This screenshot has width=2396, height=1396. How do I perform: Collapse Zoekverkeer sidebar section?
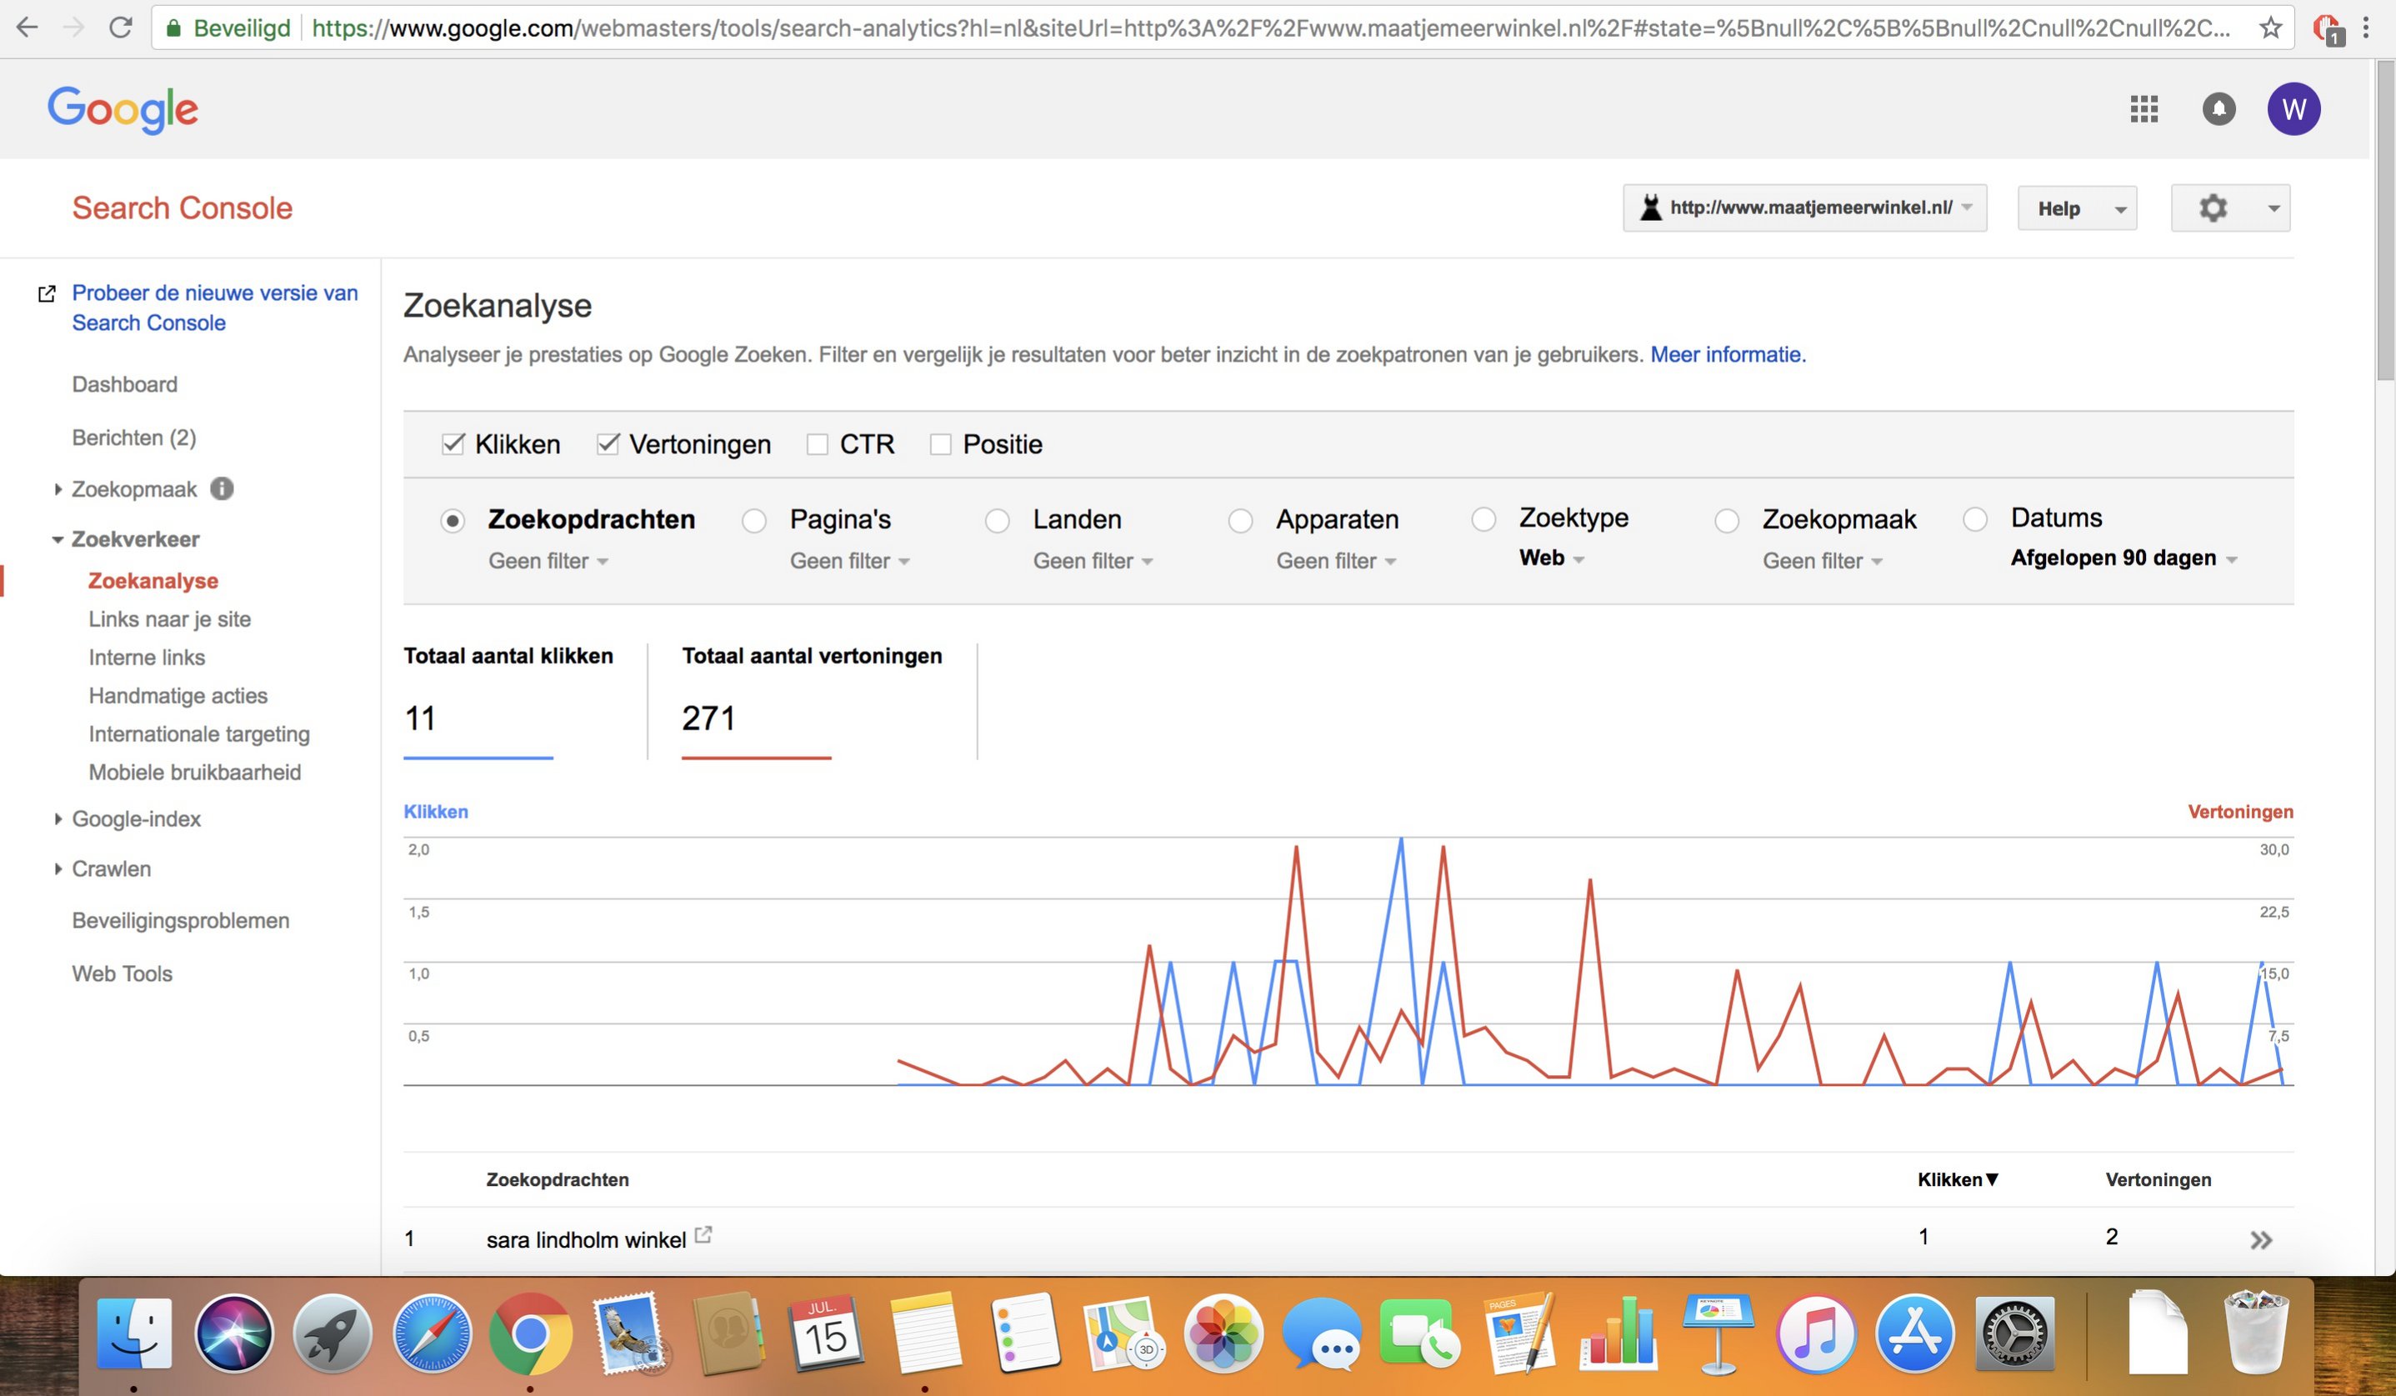tap(57, 539)
